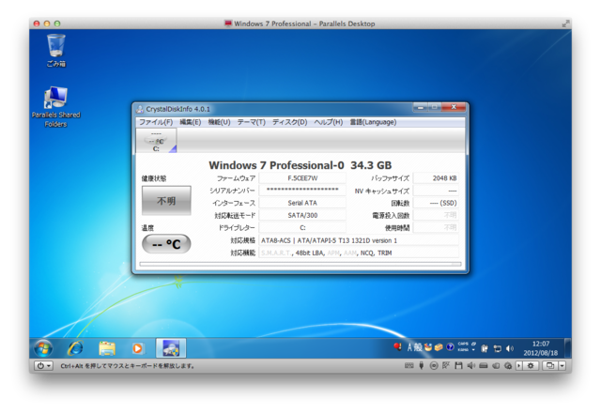Toggle the CAPS indicator in language bar

(x=463, y=344)
